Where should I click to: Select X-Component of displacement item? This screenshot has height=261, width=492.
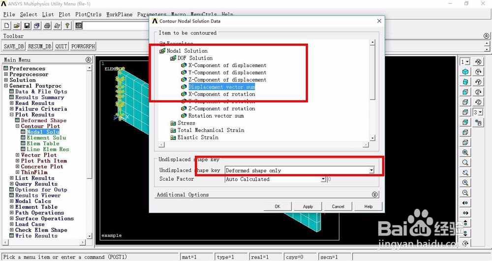pos(227,65)
